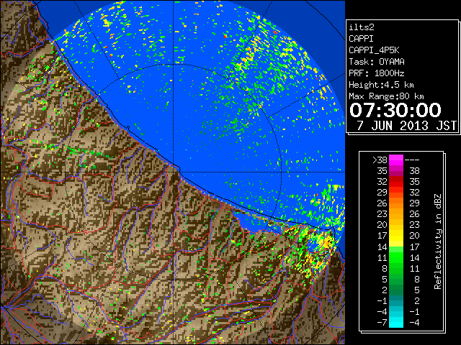Click the 'Height:4.5 km' entry
Viewport: 461px width, 345px height.
click(x=381, y=85)
